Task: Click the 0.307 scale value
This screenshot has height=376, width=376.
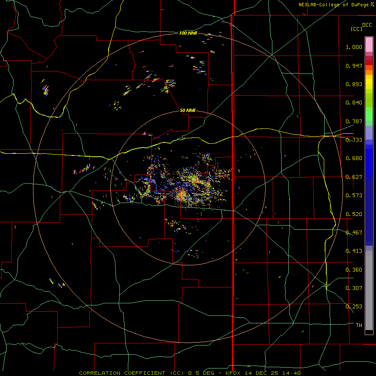Action: coord(354,288)
